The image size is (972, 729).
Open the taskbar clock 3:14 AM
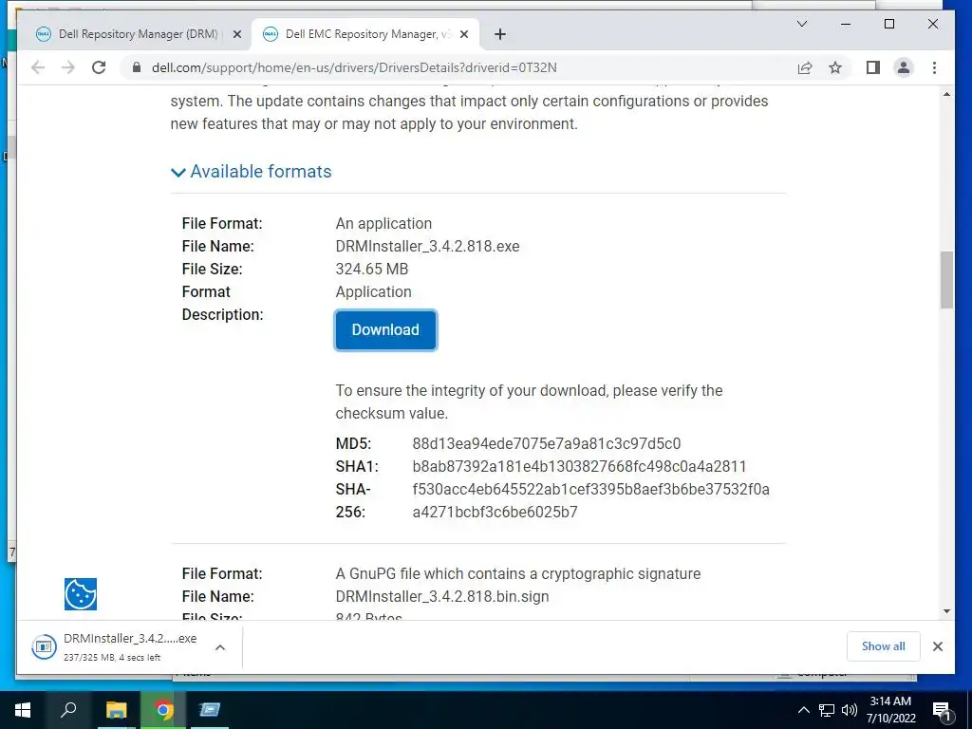coord(890,710)
